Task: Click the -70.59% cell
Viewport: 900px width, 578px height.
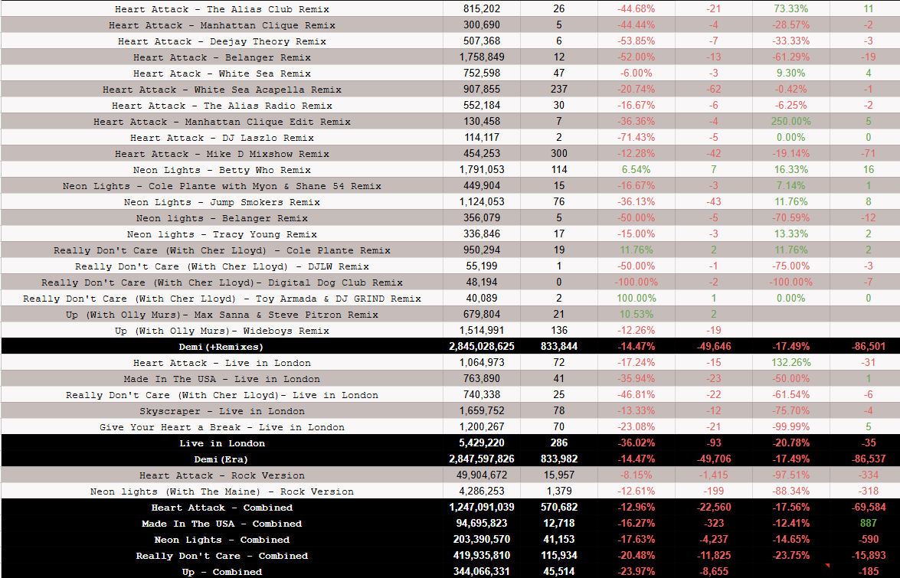Action: coord(791,218)
